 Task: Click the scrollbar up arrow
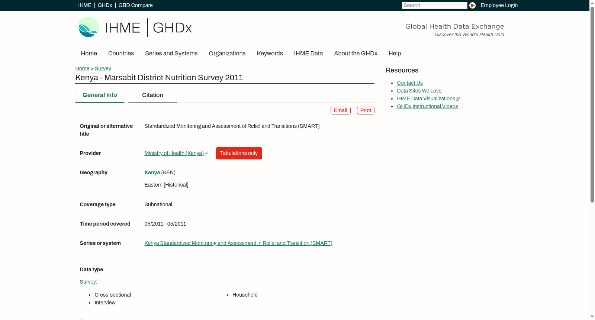coord(592,3)
